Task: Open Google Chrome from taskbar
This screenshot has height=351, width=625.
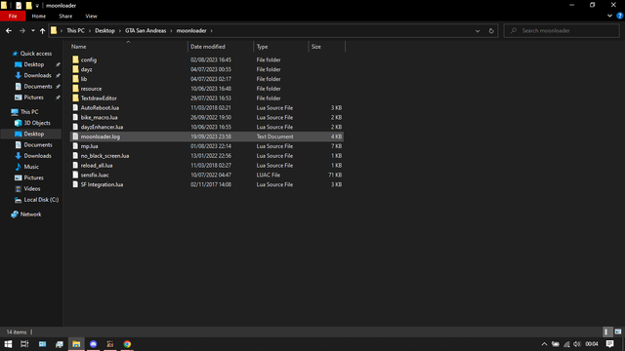Action: 127,344
